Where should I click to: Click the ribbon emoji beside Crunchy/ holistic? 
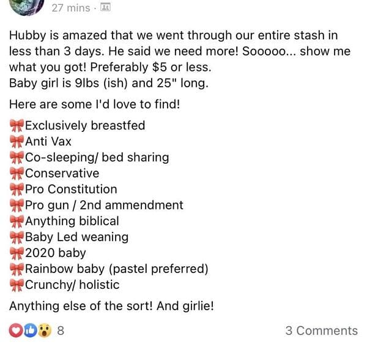click(17, 285)
